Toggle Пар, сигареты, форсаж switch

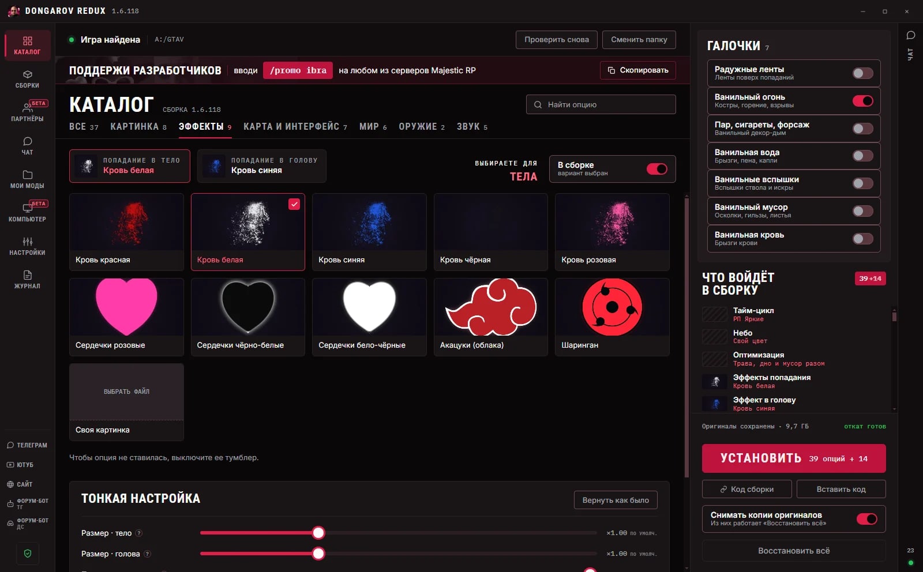pos(862,129)
